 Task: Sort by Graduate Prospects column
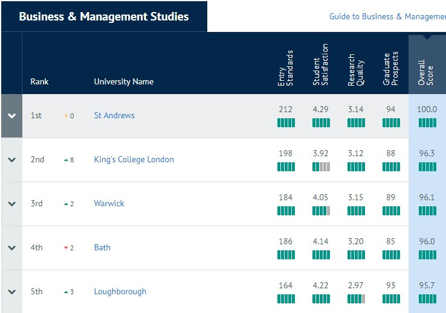click(390, 69)
